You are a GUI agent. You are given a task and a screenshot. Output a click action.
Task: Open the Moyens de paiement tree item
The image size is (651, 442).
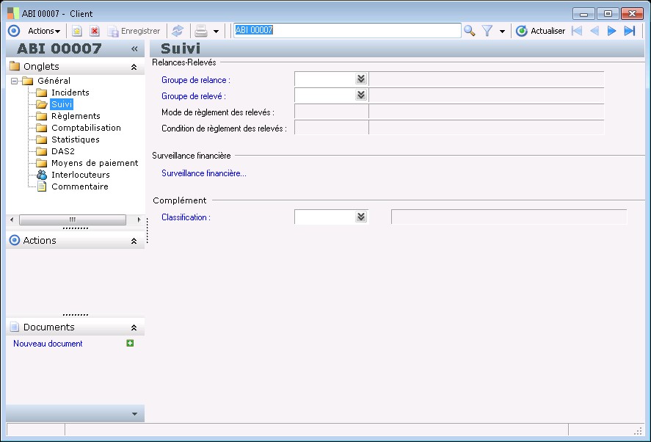pyautogui.click(x=95, y=163)
